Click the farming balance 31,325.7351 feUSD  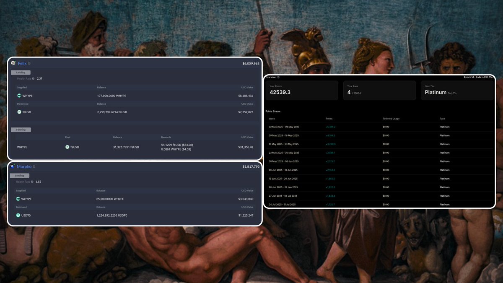[126, 147]
